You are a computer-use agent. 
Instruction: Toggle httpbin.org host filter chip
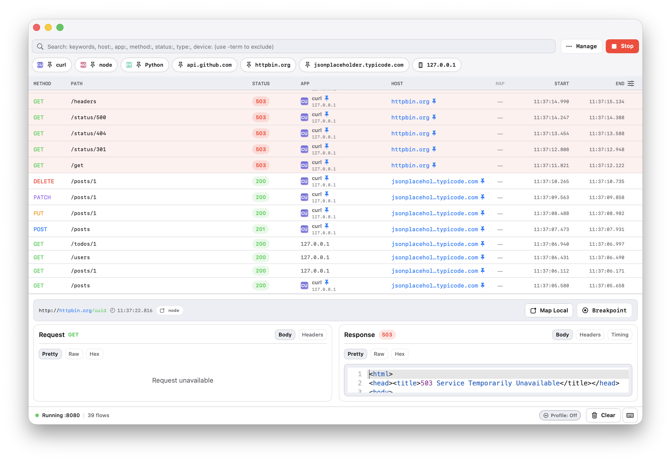[x=268, y=65]
